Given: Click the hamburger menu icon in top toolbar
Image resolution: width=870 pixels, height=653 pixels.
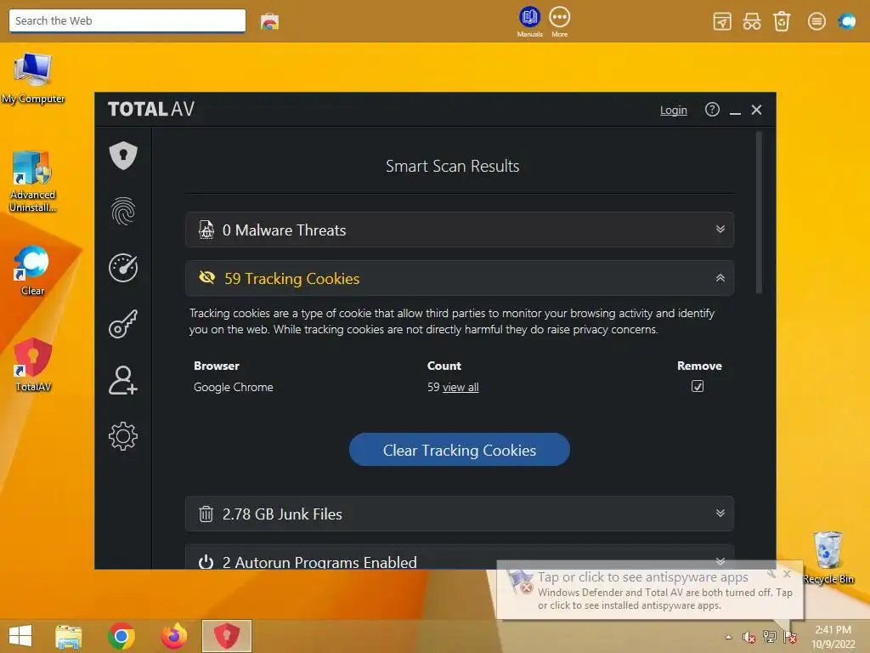Looking at the screenshot, I should (x=816, y=21).
